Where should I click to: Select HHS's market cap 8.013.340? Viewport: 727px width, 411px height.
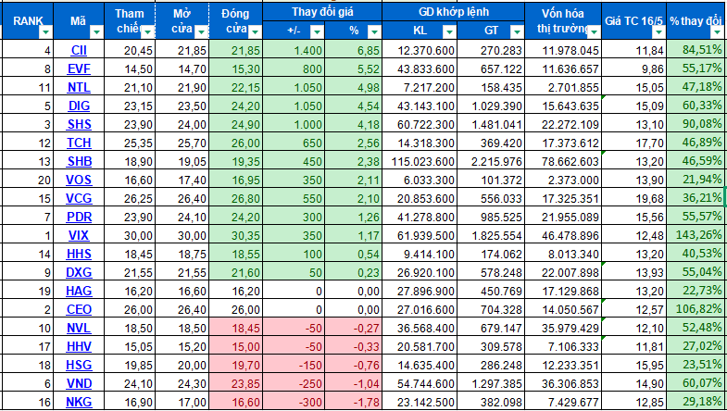563,254
